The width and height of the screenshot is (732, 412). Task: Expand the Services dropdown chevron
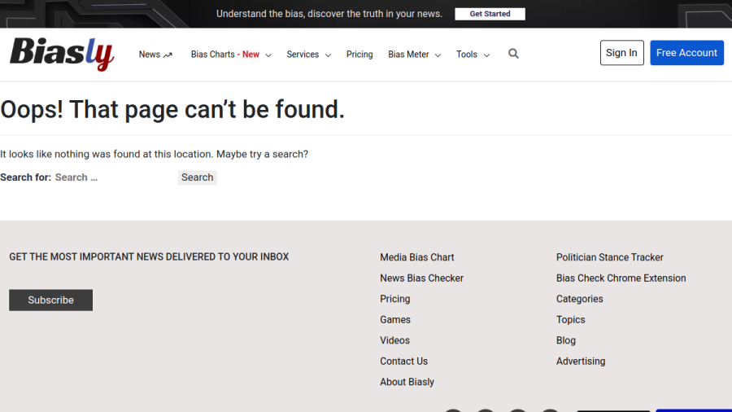(x=329, y=55)
